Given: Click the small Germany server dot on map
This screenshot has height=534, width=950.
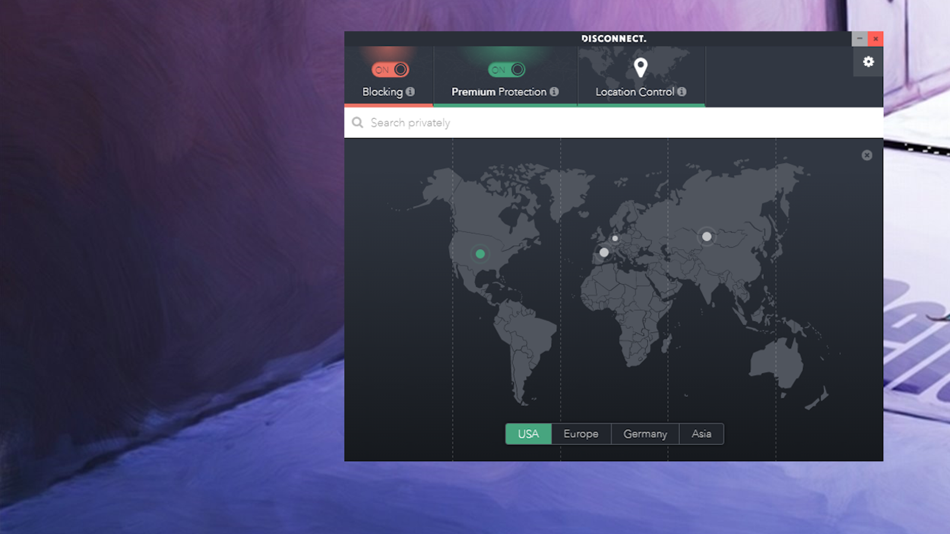Looking at the screenshot, I should point(615,238).
